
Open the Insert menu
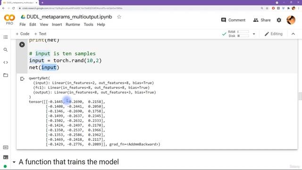click(x=57, y=25)
